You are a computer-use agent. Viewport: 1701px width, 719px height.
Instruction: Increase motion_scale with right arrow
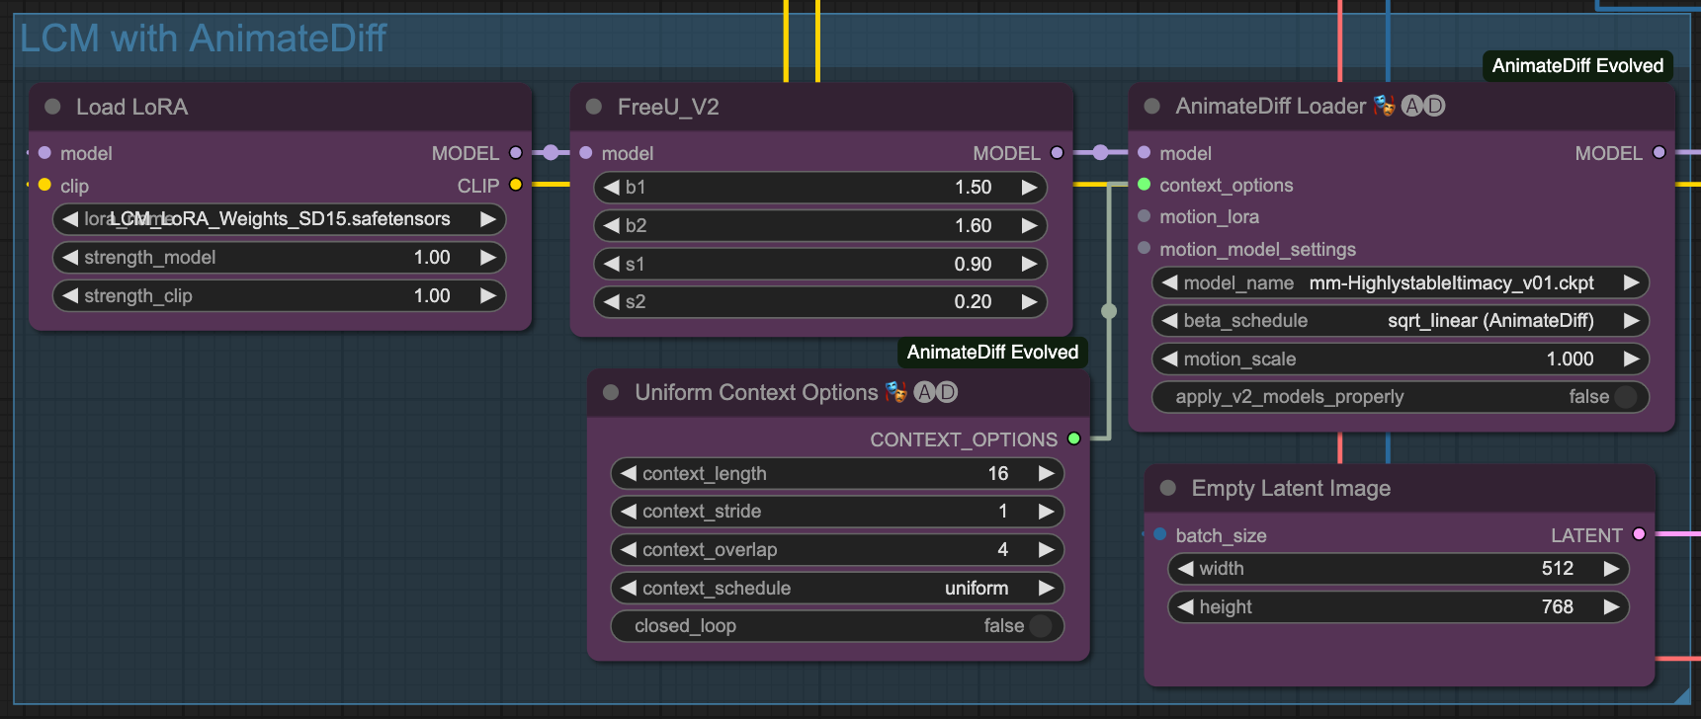click(1631, 359)
